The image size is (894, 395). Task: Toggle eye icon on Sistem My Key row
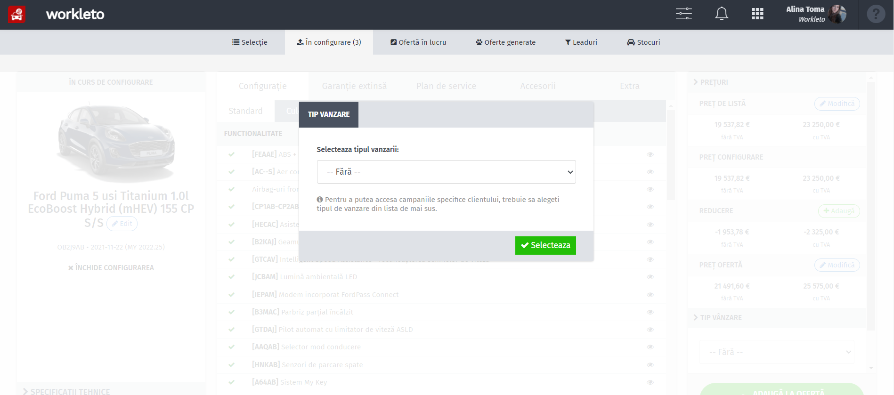tap(650, 382)
